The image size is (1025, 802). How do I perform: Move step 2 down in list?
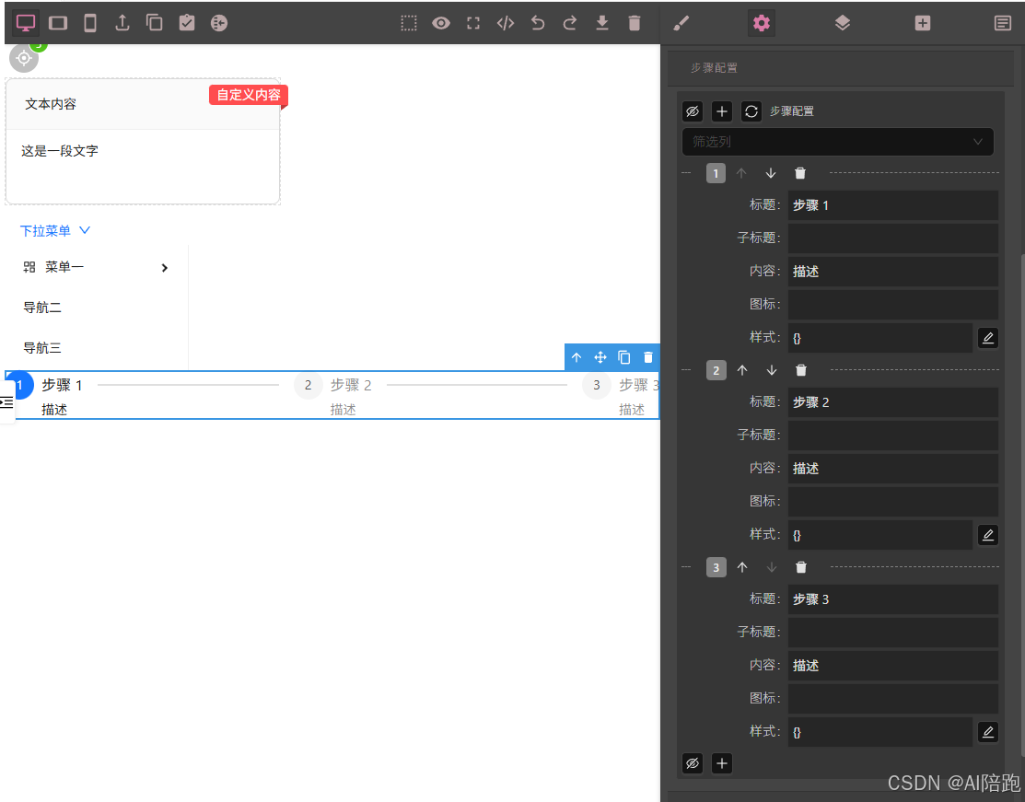pyautogui.click(x=772, y=370)
